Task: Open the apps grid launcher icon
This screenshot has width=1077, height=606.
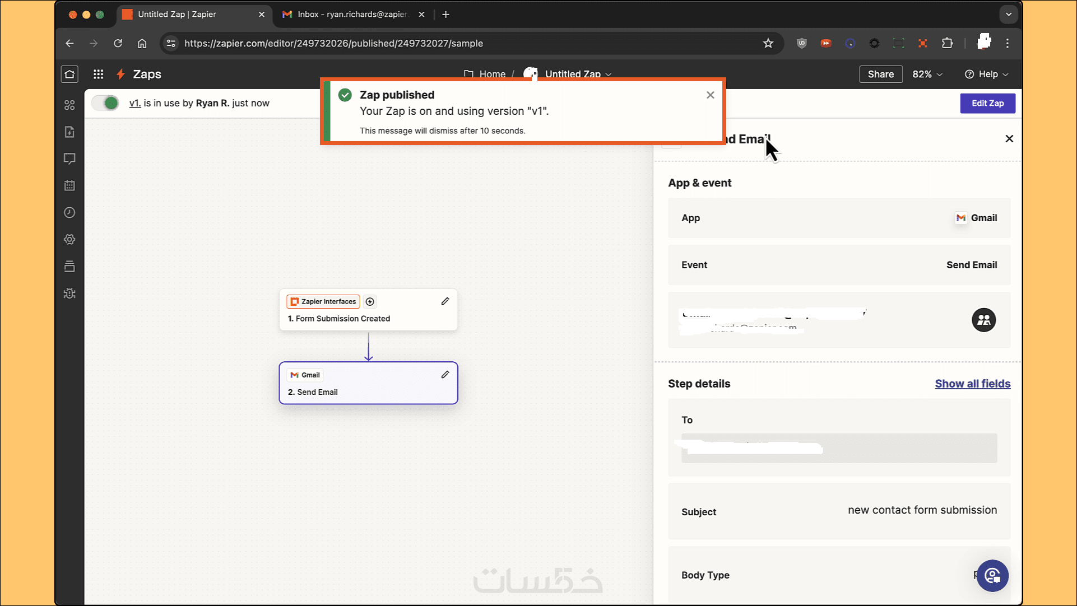Action: (98, 74)
